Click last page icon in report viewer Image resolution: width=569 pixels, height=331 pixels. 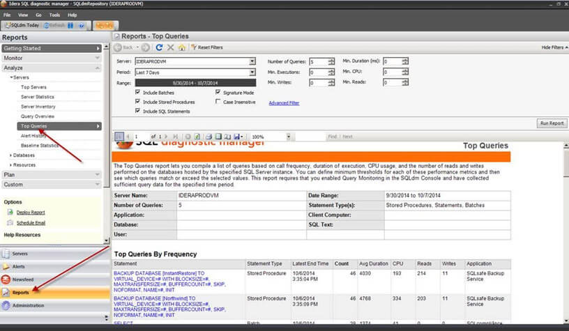pos(176,137)
